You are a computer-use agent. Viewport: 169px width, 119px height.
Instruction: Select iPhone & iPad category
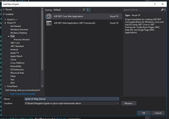(17, 73)
